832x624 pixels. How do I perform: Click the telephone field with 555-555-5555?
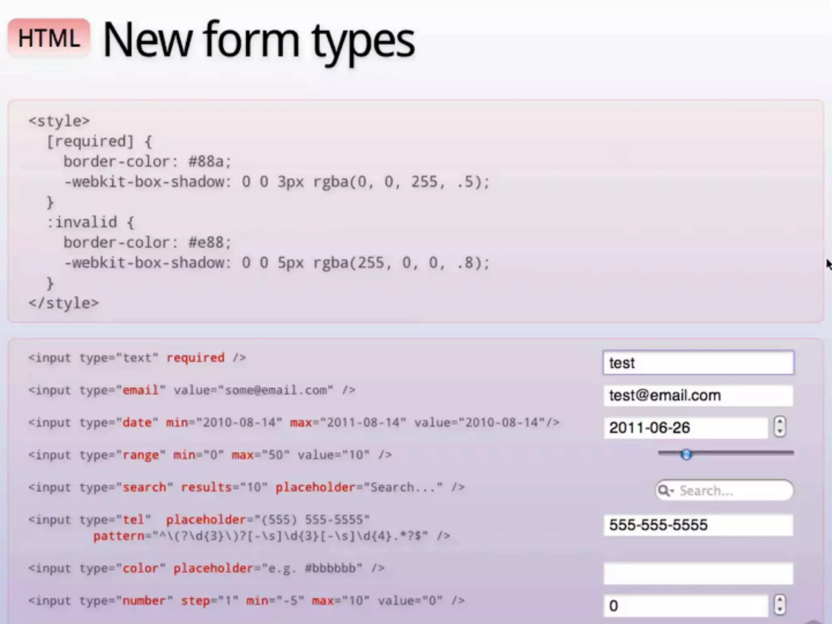(x=698, y=525)
